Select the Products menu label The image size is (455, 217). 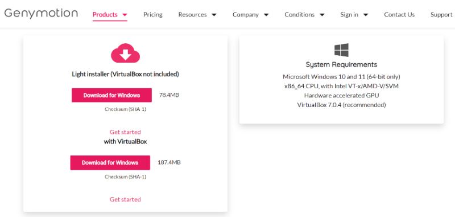pos(105,15)
